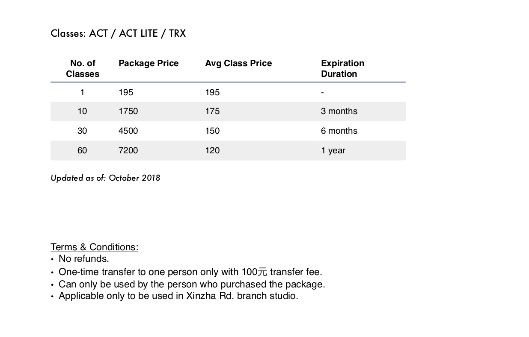This screenshot has width=529, height=337.
Task: Select the 30 classes row number
Action: point(82,131)
